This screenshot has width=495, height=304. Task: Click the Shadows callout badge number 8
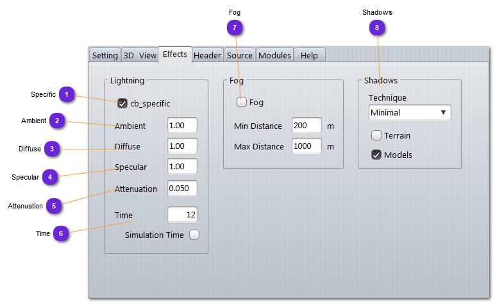point(377,28)
